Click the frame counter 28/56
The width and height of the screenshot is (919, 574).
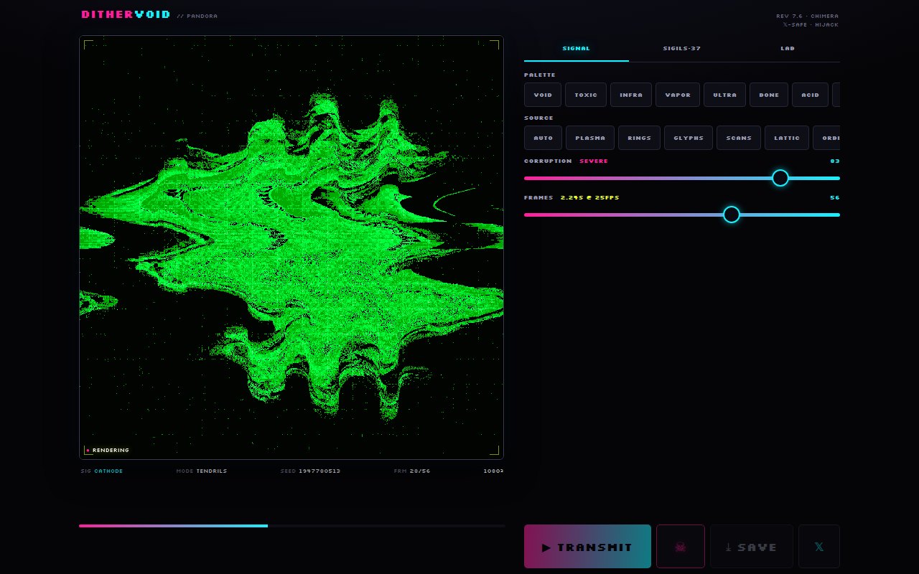coord(420,471)
